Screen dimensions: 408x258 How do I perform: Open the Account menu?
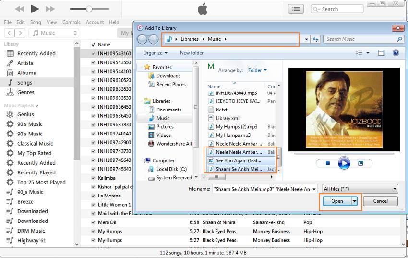click(x=95, y=22)
